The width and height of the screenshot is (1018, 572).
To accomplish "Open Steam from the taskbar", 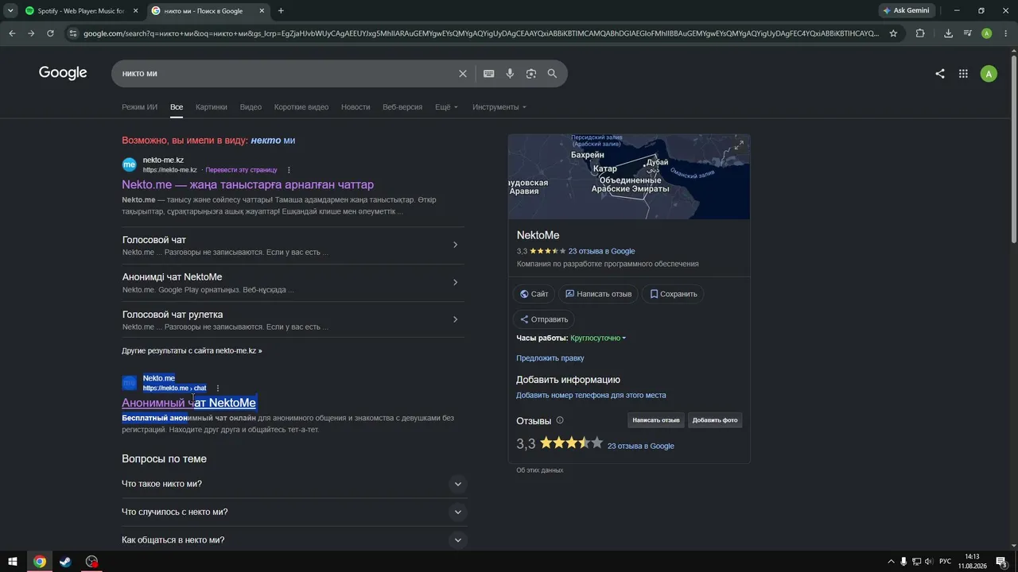I will click(65, 562).
